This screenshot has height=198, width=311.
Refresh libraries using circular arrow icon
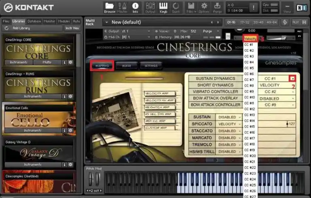6,28
